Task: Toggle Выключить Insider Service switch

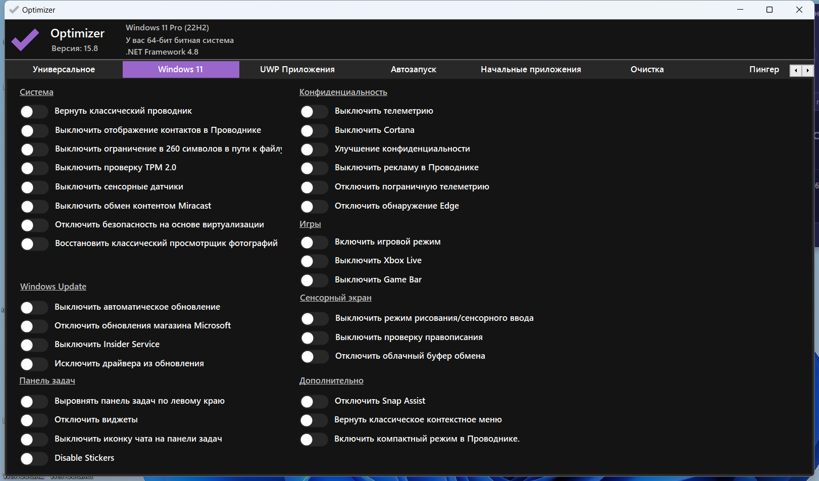Action: click(x=34, y=345)
